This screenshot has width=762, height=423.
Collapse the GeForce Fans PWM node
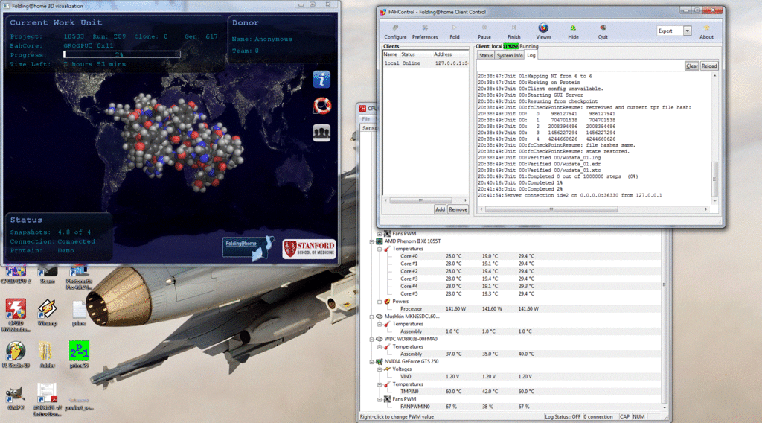(380, 399)
